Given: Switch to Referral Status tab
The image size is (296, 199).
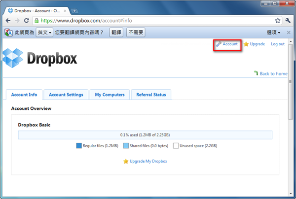Looking at the screenshot, I should (x=151, y=95).
